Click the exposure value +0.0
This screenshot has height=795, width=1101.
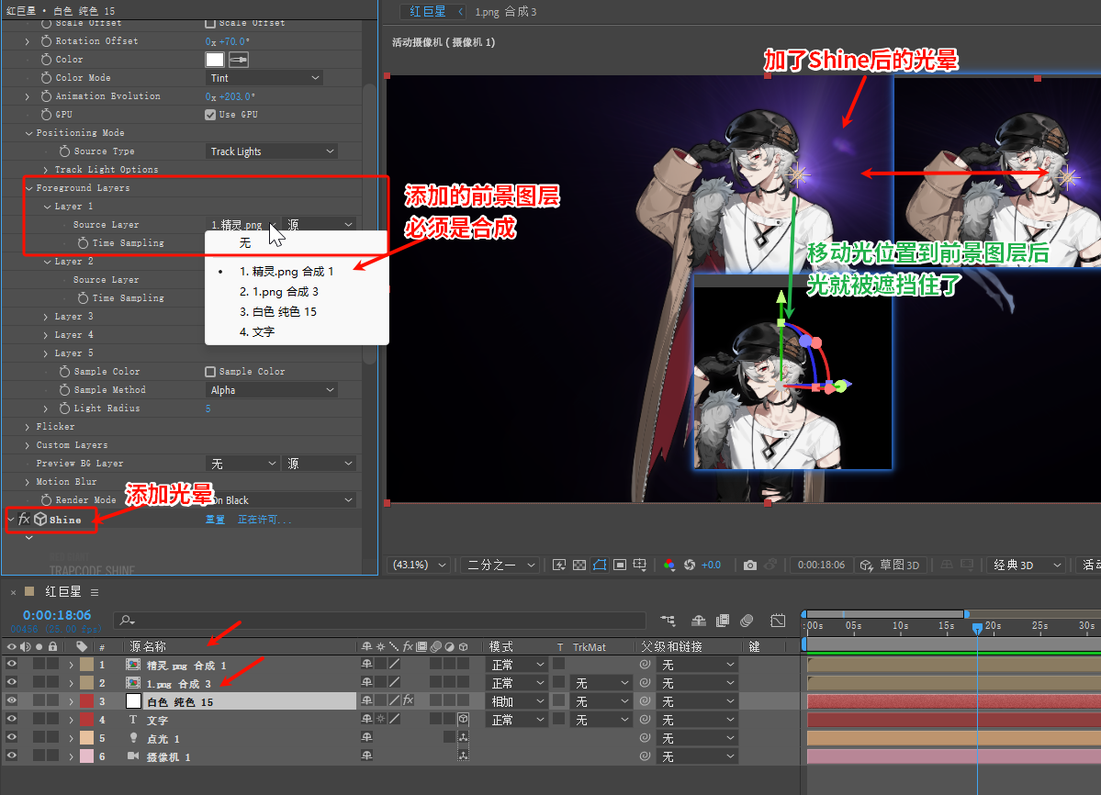(711, 565)
